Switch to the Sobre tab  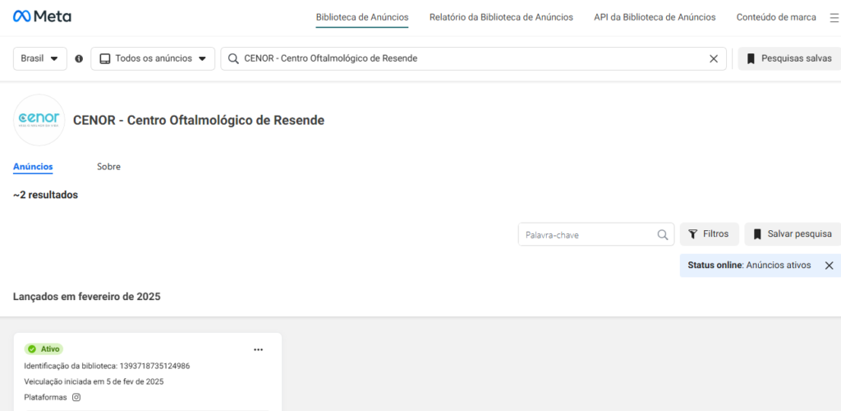click(109, 167)
